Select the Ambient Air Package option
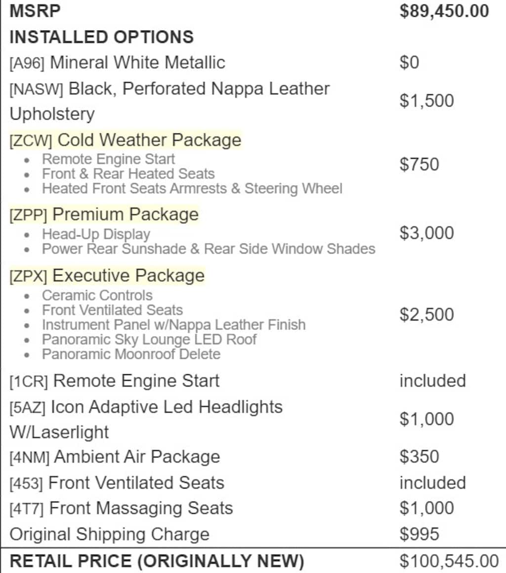506x573 pixels. pyautogui.click(x=115, y=457)
